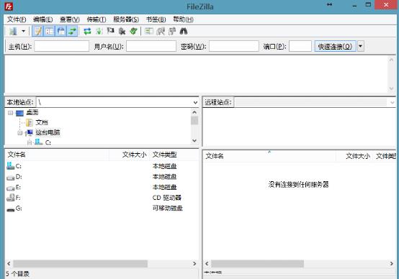
Task: Open 远程站点 path dropdown arrow
Action: click(x=392, y=102)
